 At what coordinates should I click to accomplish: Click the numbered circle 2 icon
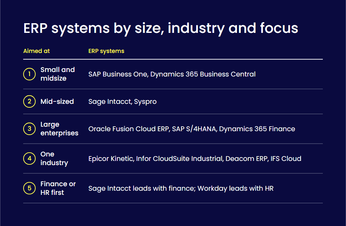tap(29, 101)
